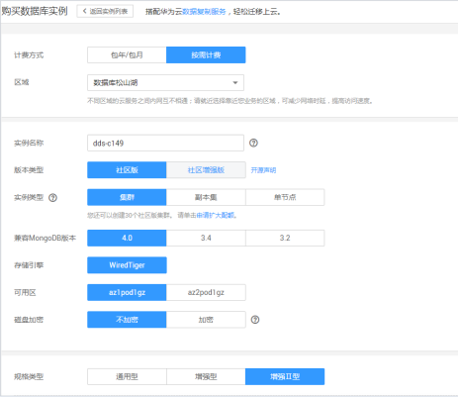This screenshot has width=459, height=398.
Task: Enable 加密 disk encryption option
Action: click(x=206, y=320)
